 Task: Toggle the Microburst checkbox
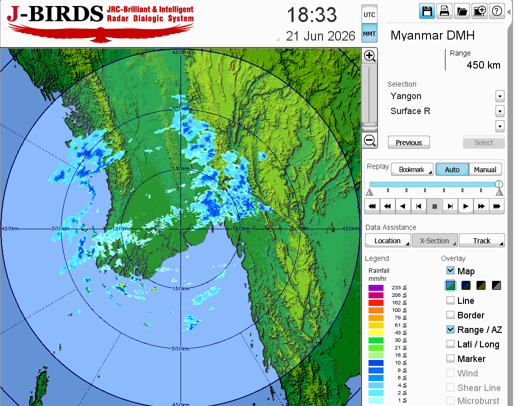coord(450,400)
